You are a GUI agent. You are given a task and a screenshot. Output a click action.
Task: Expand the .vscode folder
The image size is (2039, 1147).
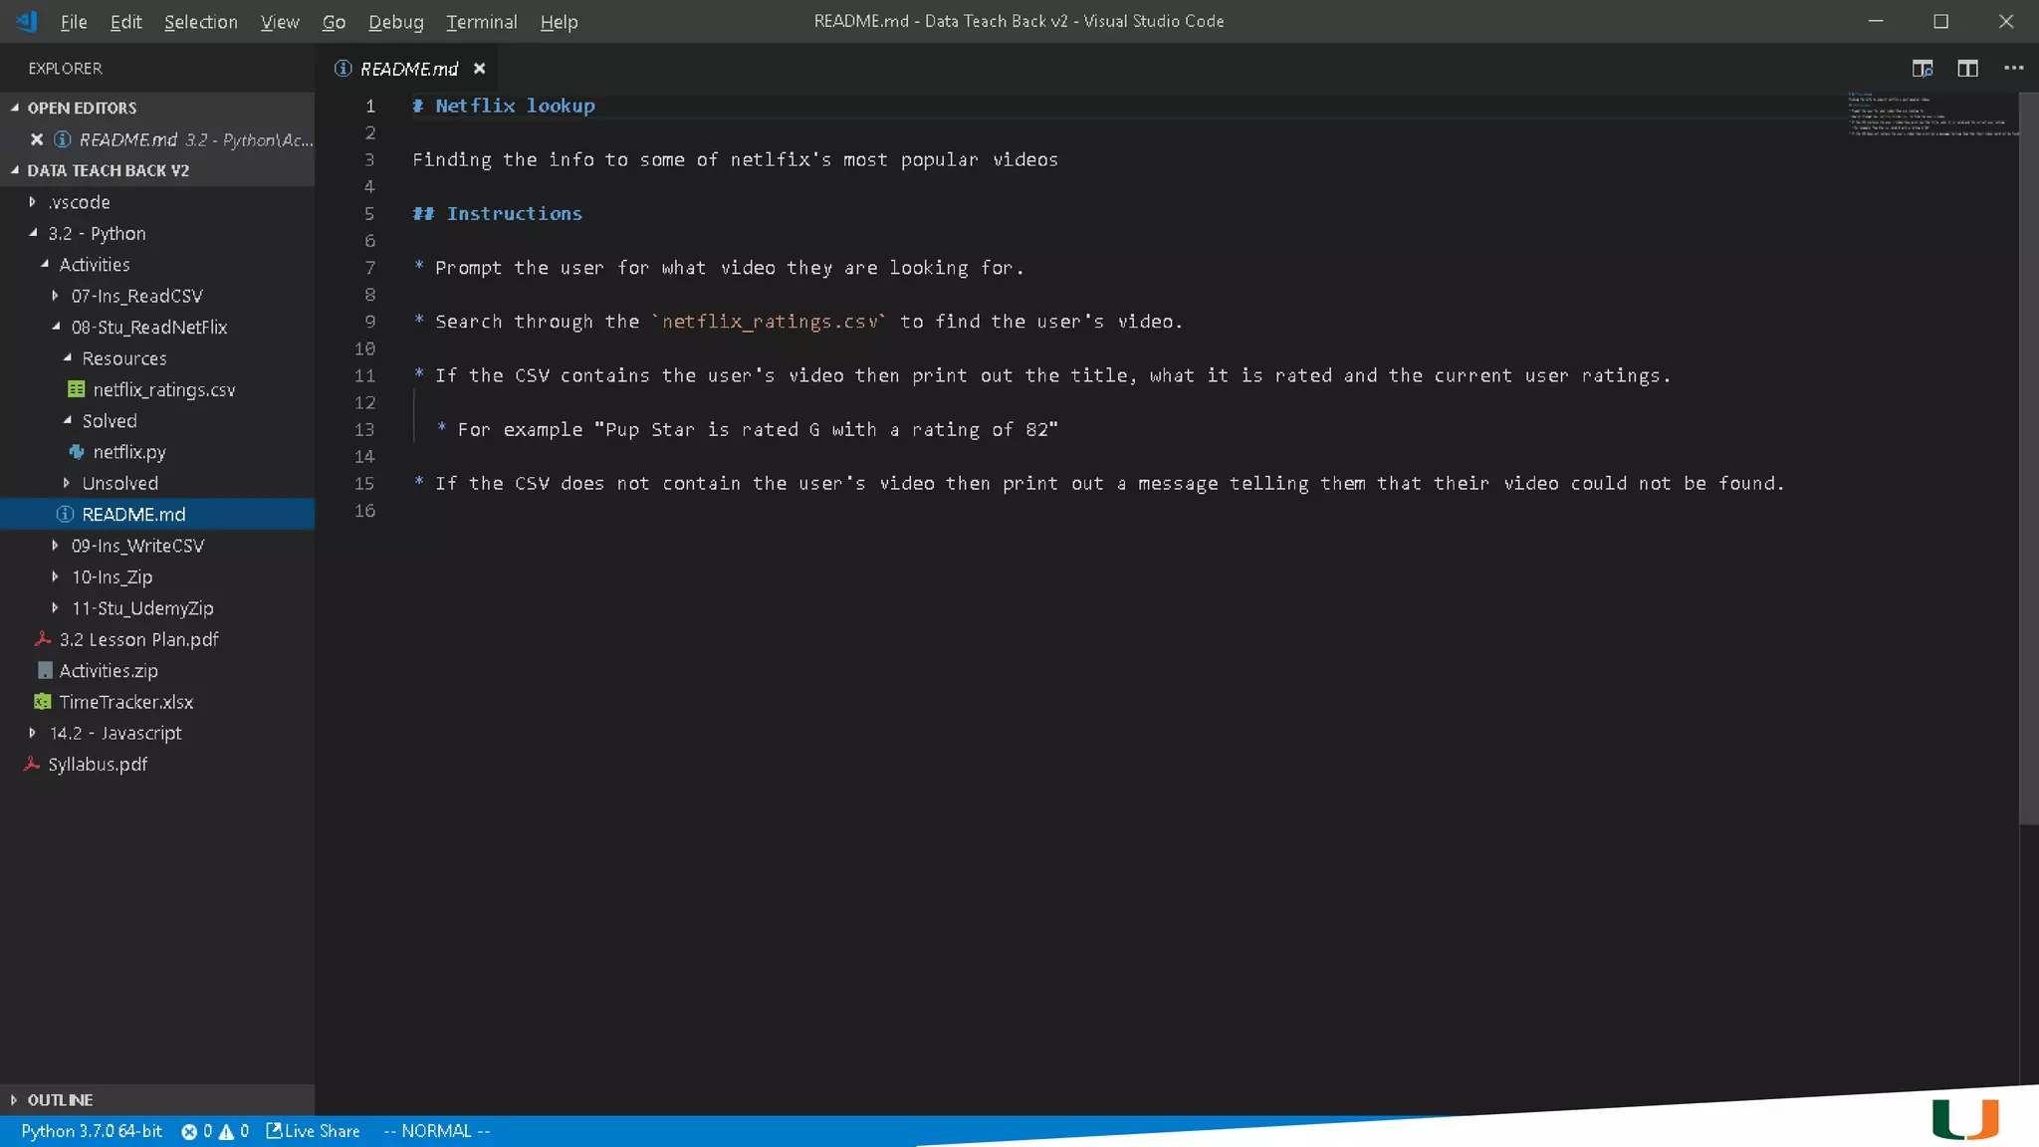coord(80,202)
